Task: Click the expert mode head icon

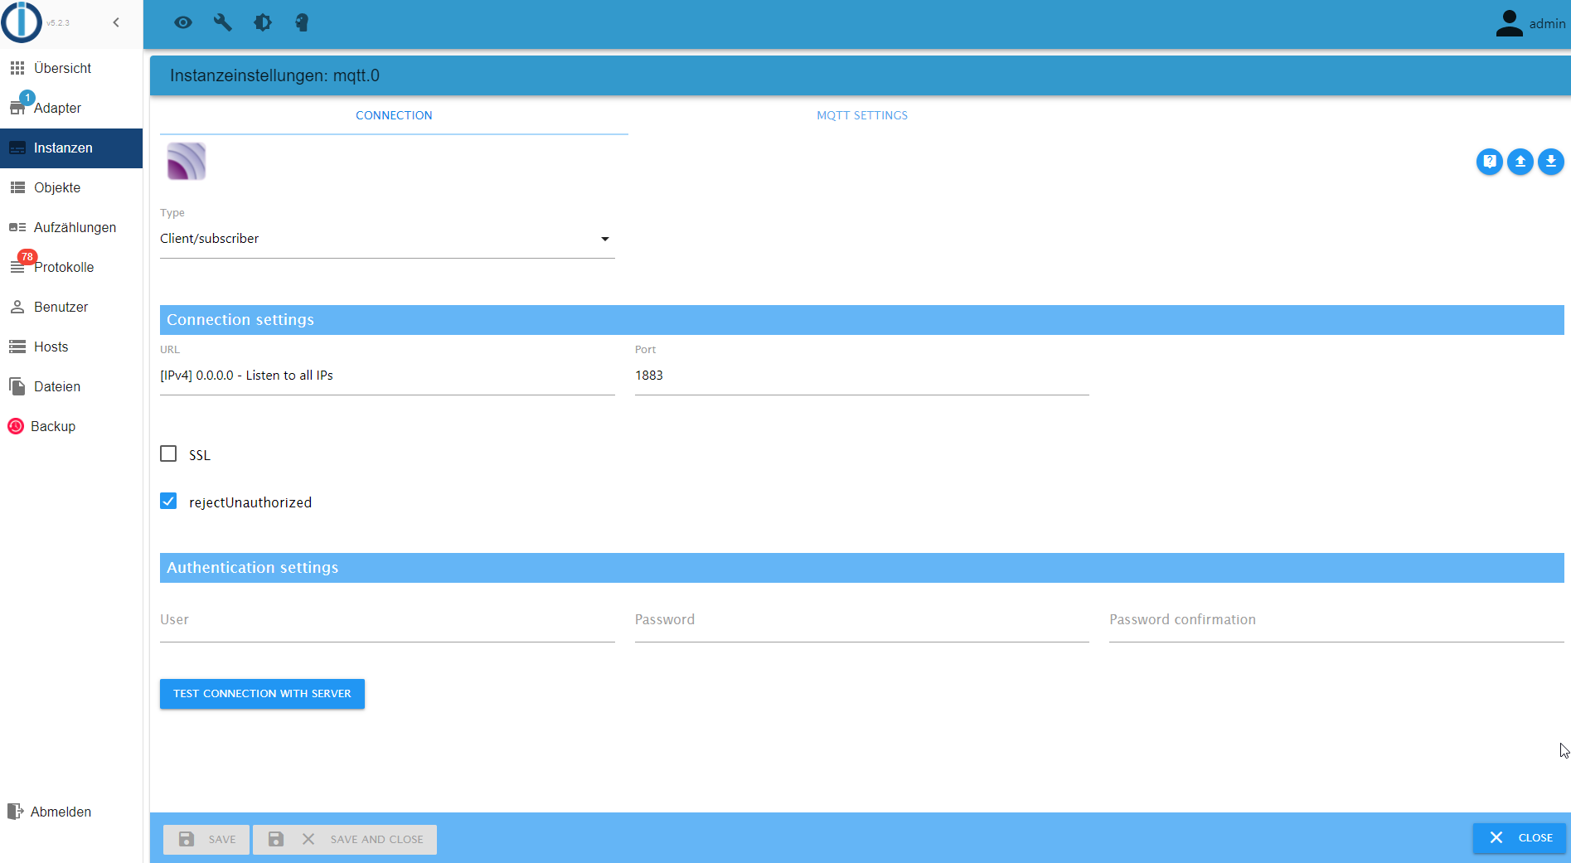Action: [x=302, y=22]
